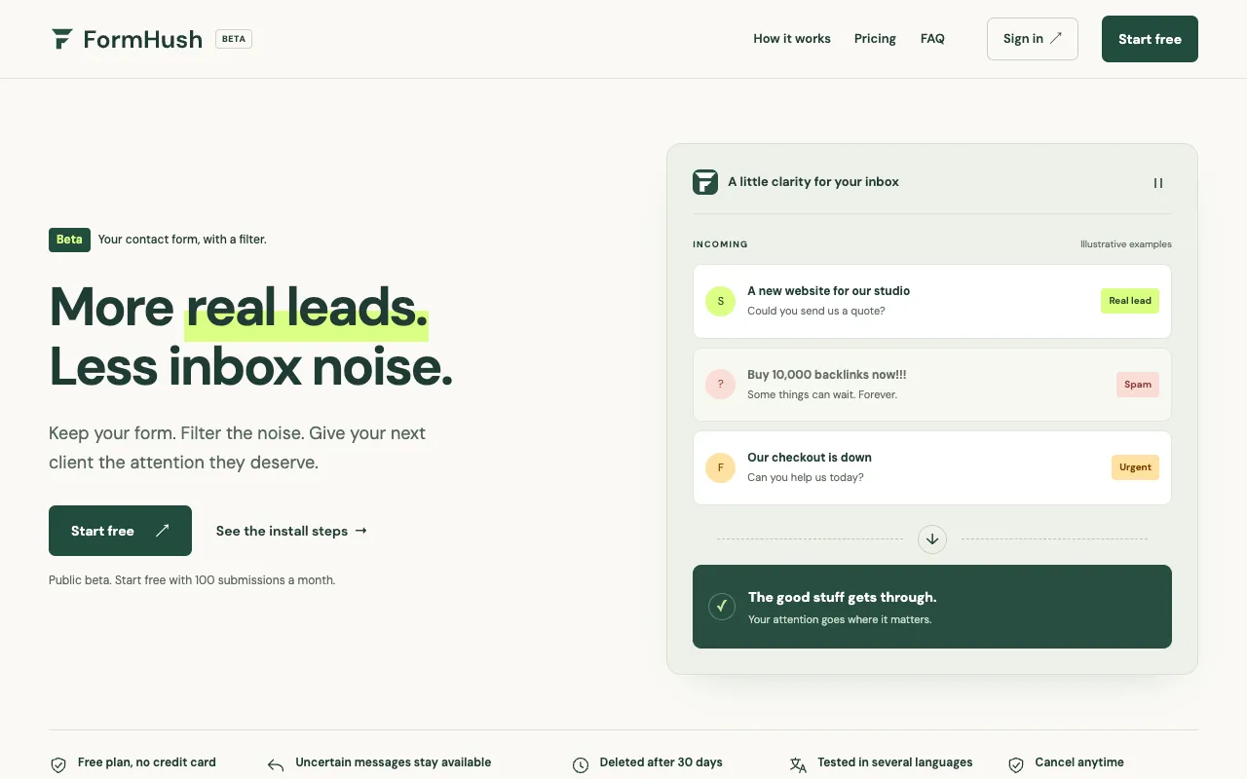Click the FormHush logo icon in header
Screen dimensions: 1247x779
coord(62,39)
